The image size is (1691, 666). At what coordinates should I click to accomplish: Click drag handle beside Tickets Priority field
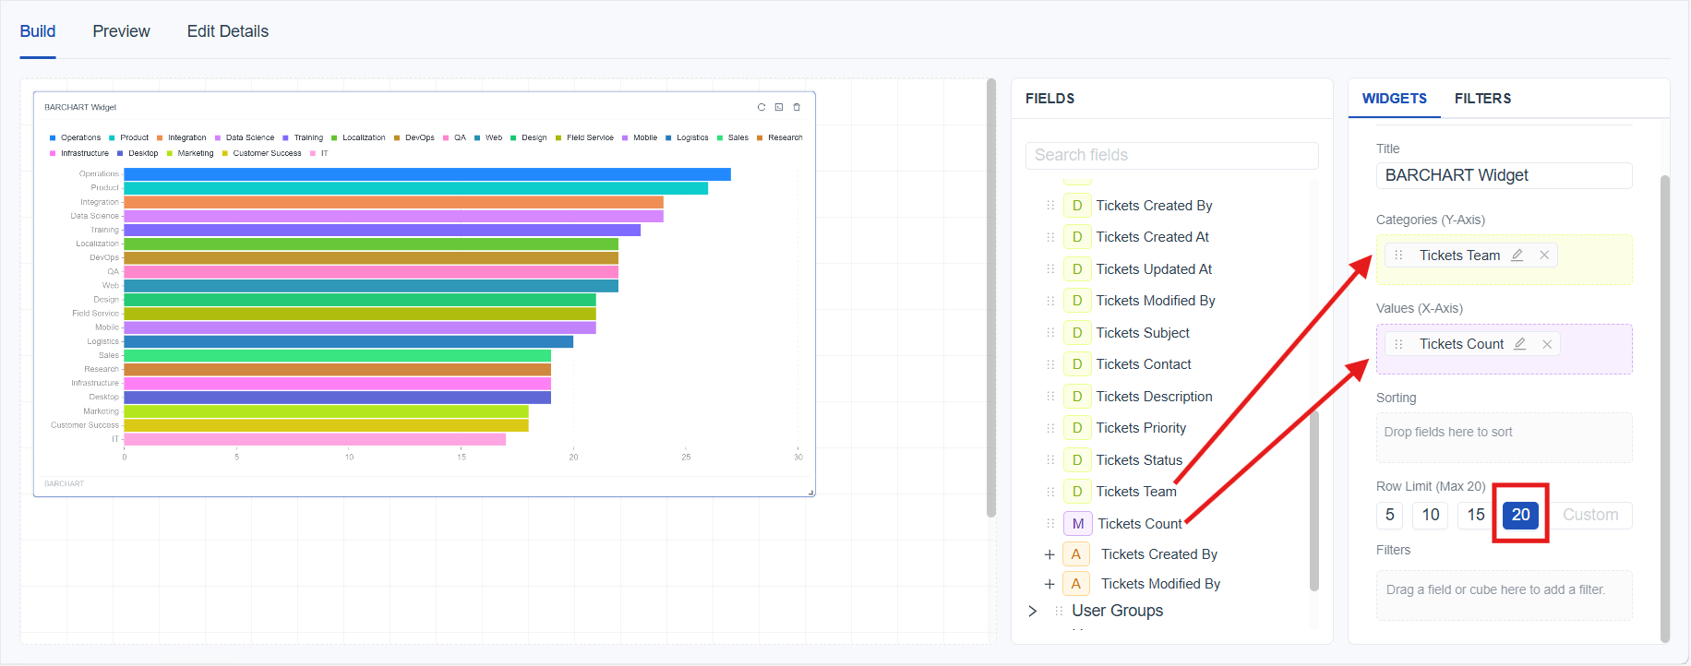pyautogui.click(x=1050, y=428)
